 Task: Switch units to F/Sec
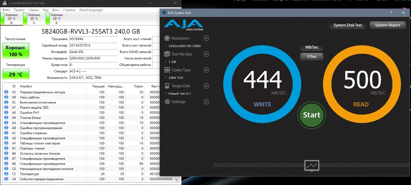tap(312, 56)
